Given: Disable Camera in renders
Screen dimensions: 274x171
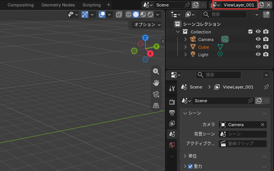Looking at the screenshot, I should [x=266, y=39].
